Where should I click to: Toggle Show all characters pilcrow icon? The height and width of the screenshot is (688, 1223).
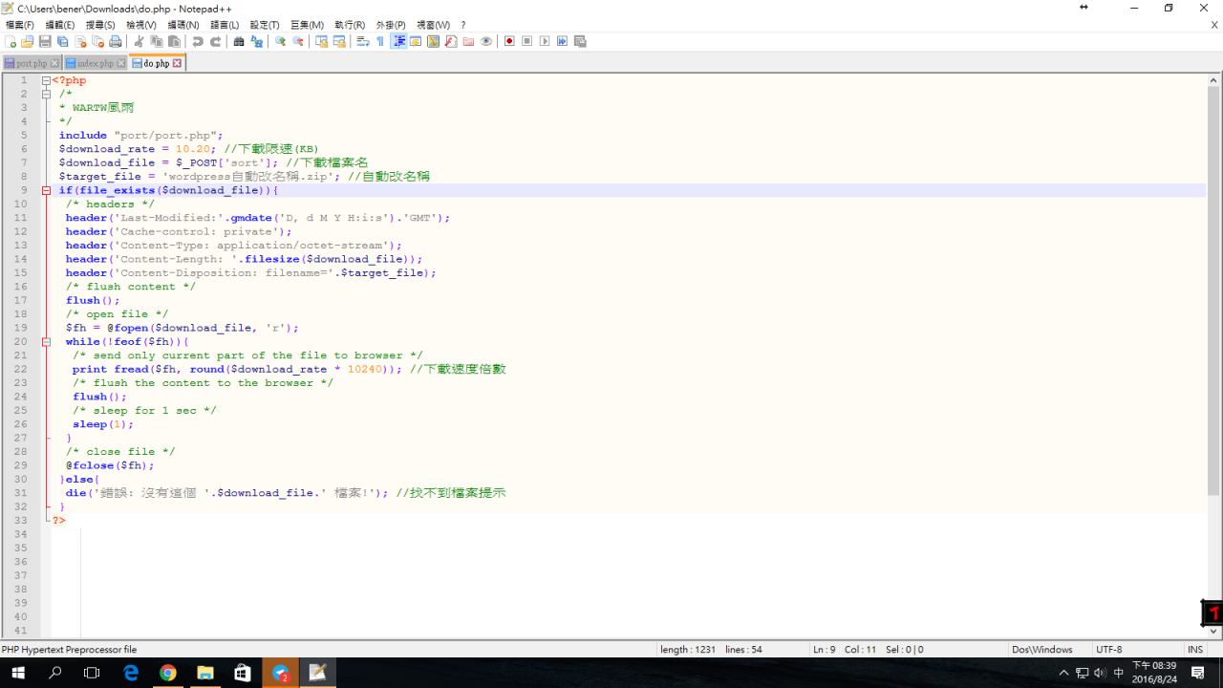380,42
